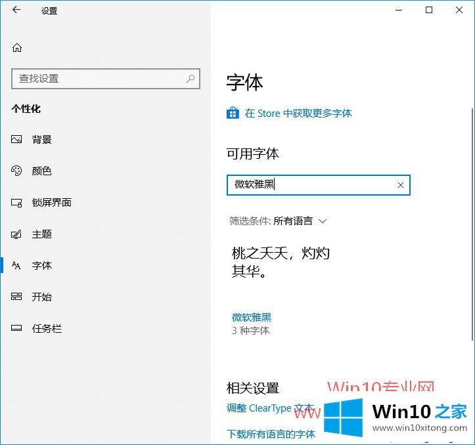Click the back arrow in the Settings title bar
Viewport: 475px width, 445px height.
tap(16, 10)
